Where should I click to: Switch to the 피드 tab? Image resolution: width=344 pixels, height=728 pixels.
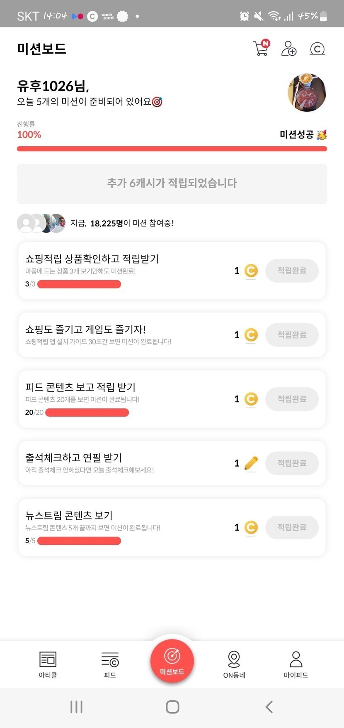[110, 664]
